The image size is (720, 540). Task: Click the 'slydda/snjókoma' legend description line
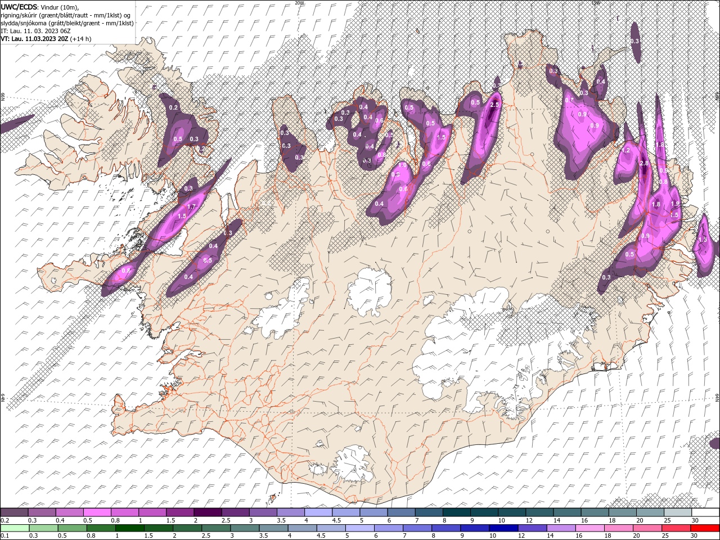pos(67,23)
